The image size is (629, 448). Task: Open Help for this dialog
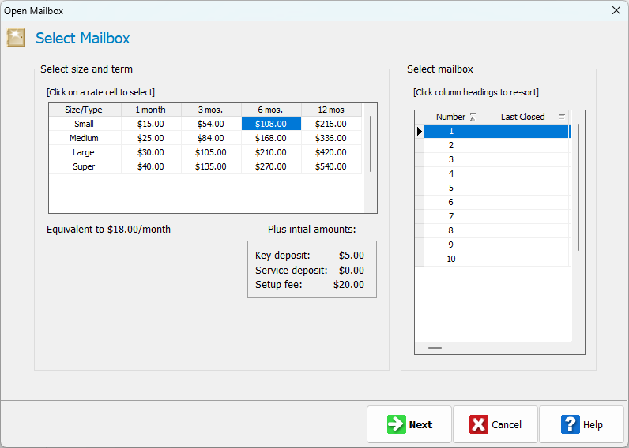[582, 424]
